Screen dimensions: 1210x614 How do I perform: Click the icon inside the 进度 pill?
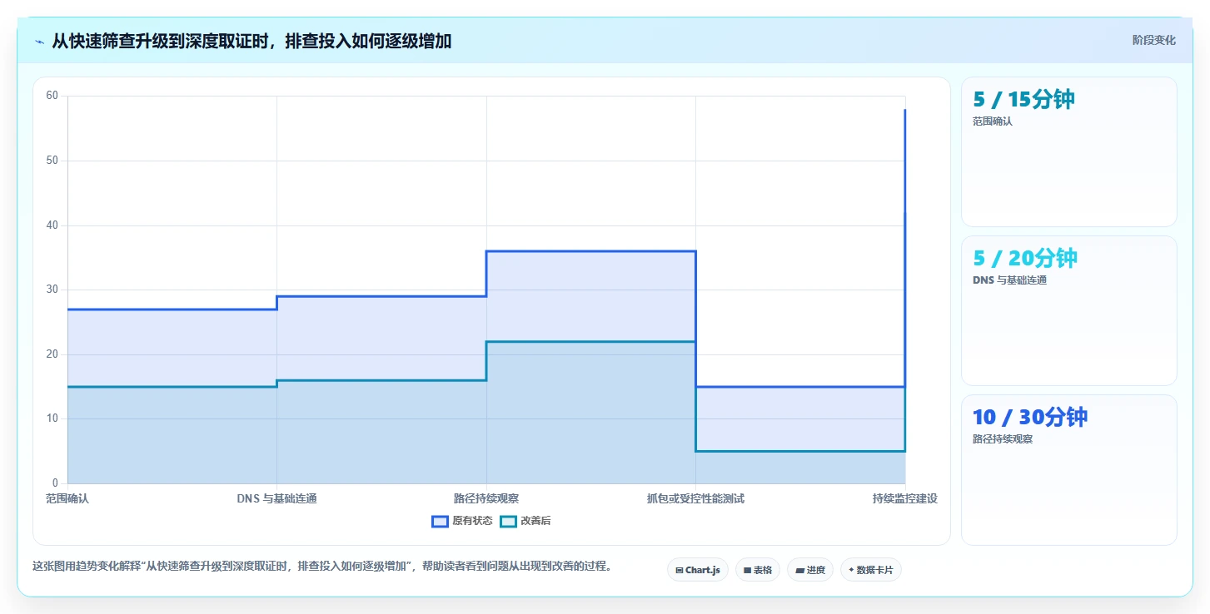coord(799,571)
